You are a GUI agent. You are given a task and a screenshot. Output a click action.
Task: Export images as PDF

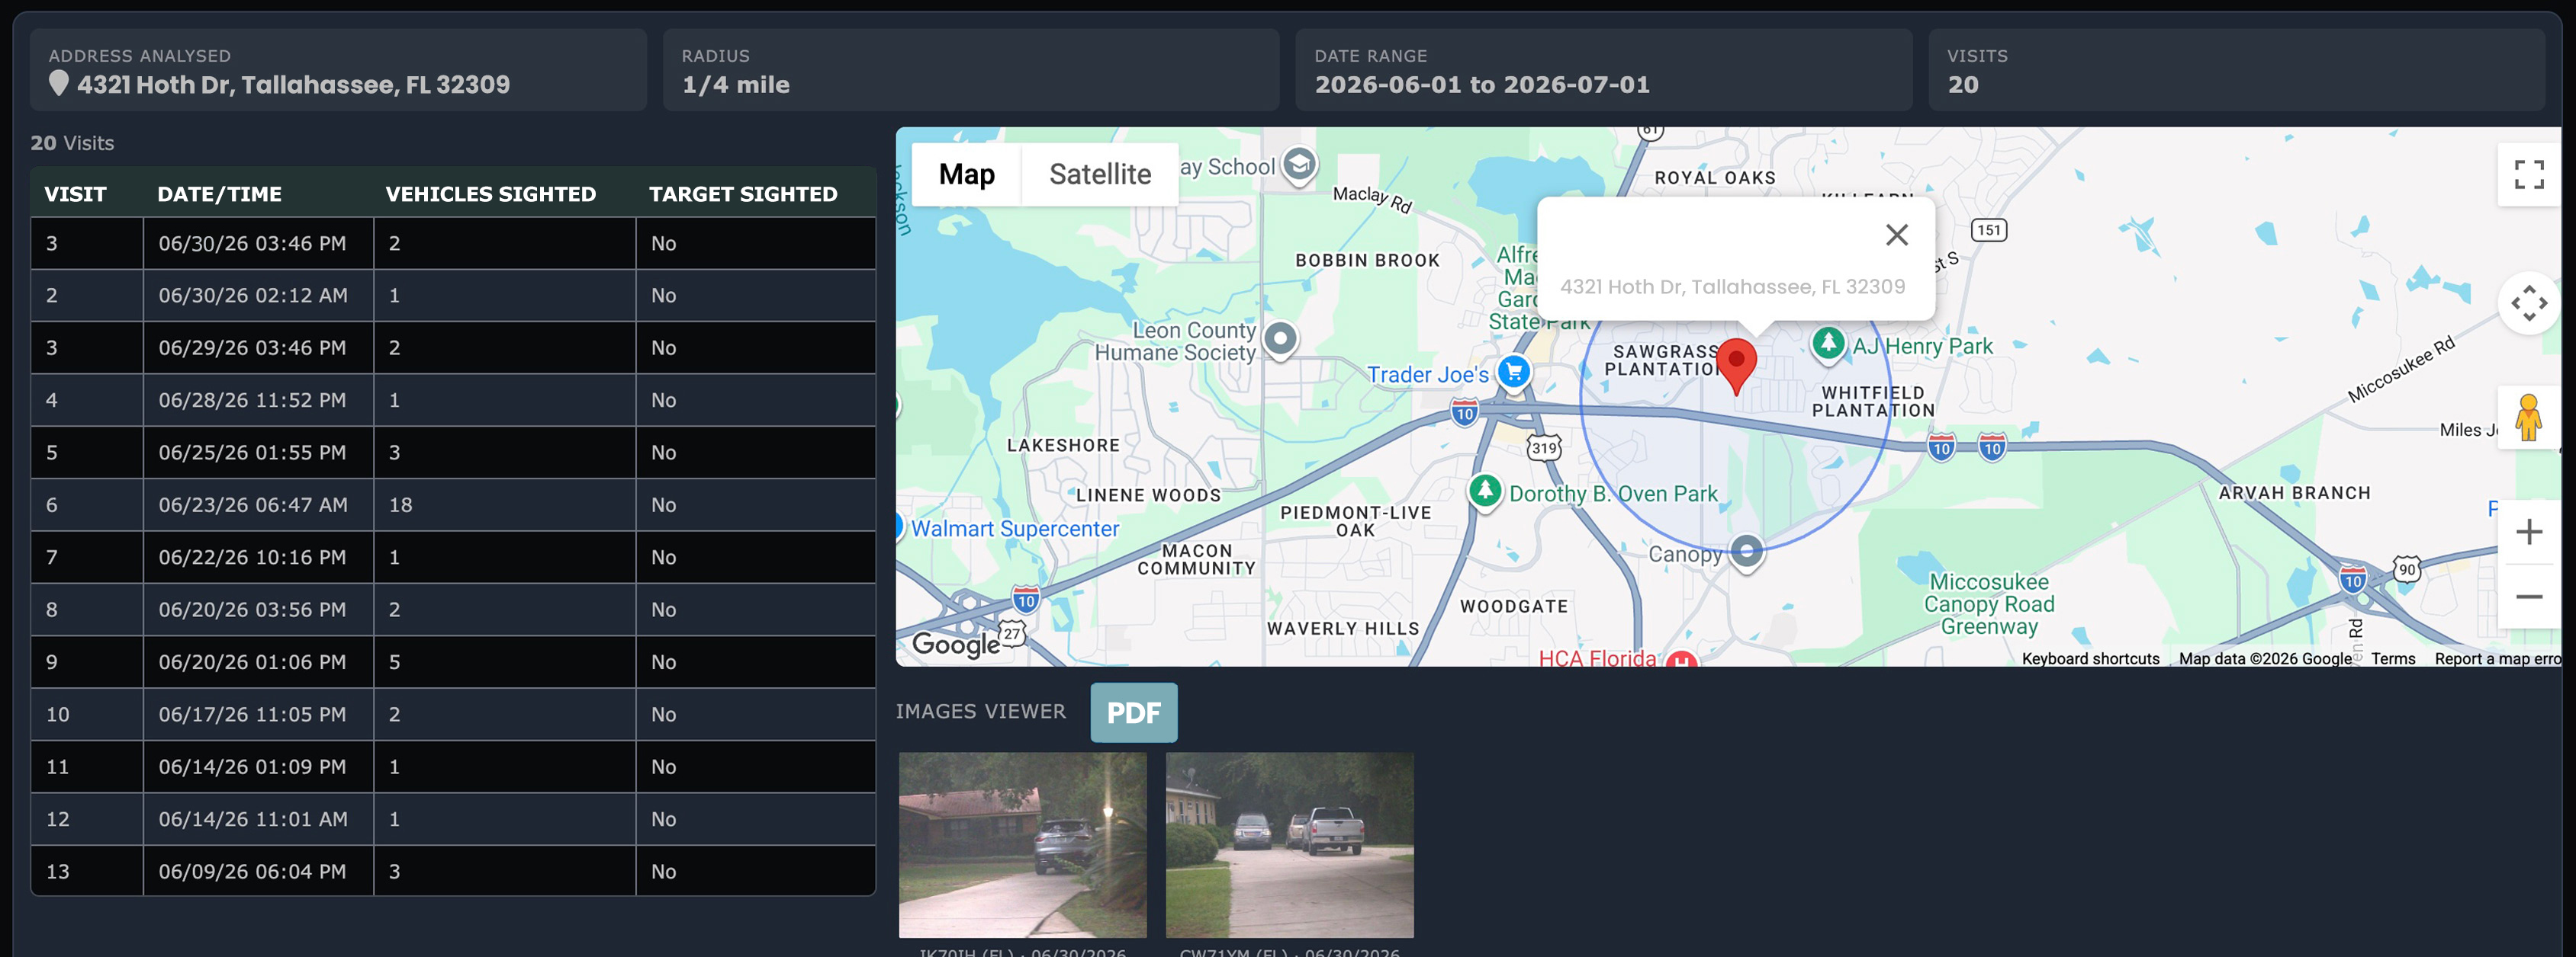(1133, 712)
